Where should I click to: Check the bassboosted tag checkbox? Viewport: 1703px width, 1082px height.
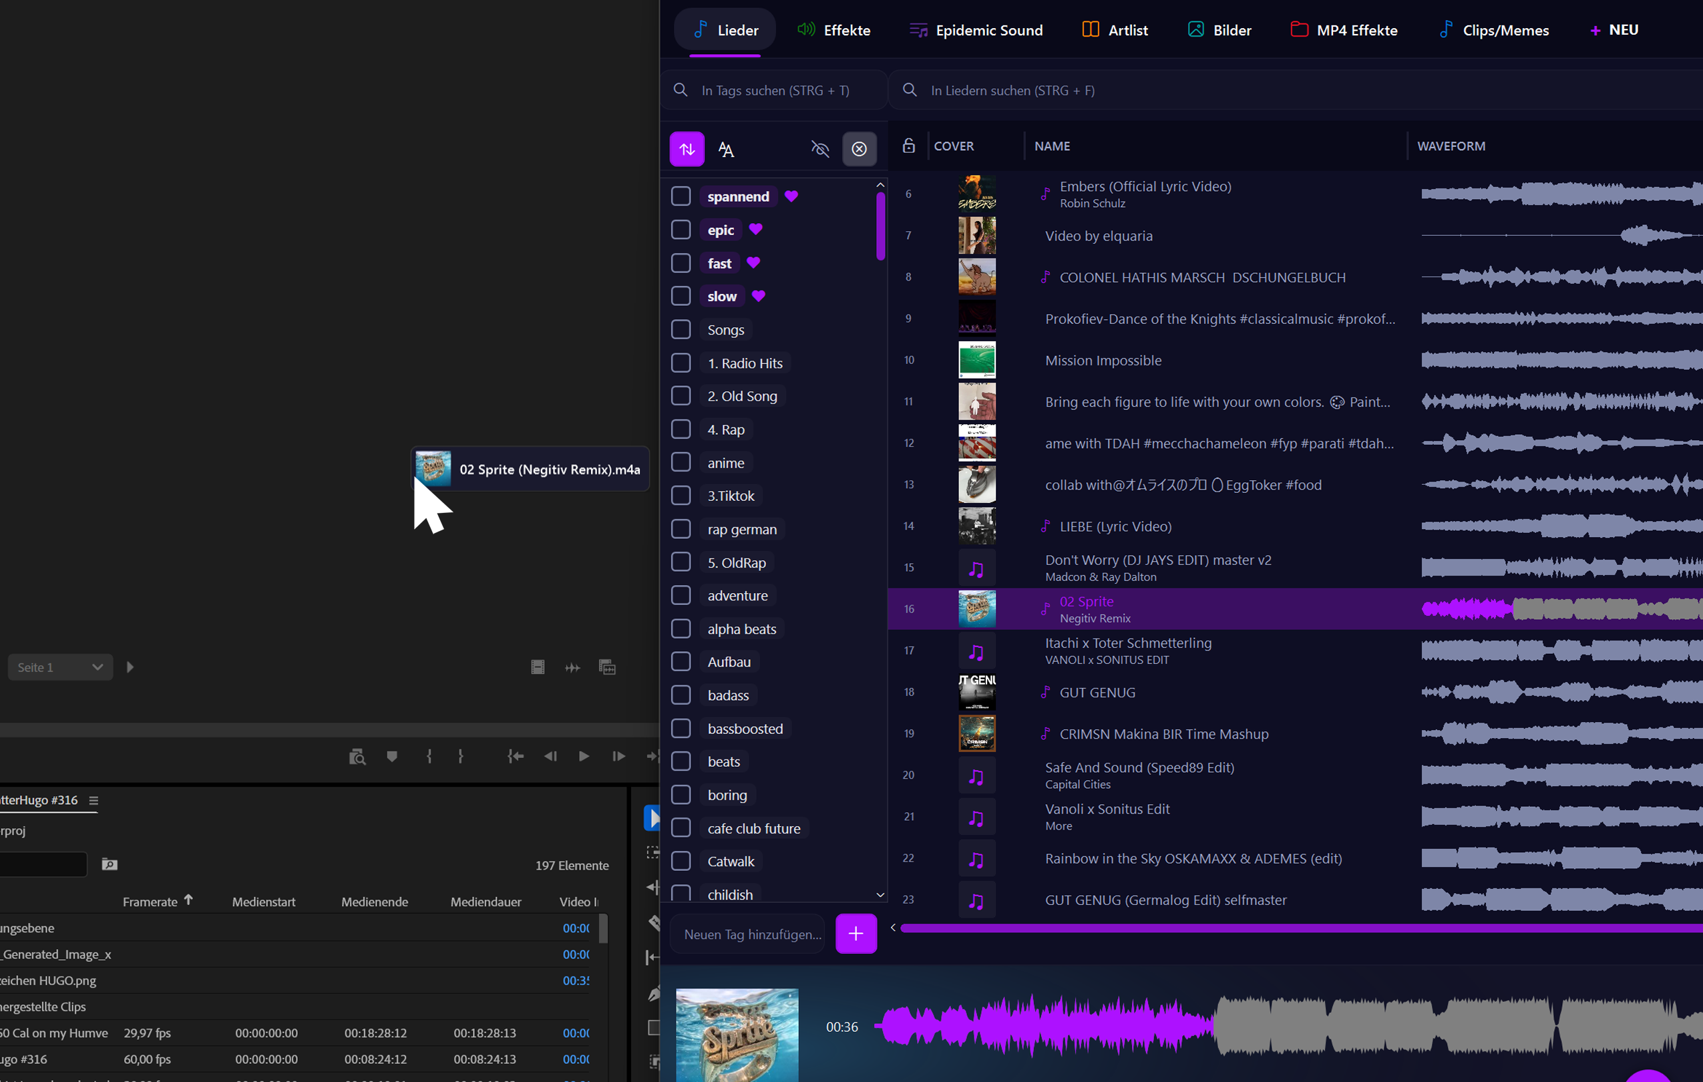pos(681,729)
